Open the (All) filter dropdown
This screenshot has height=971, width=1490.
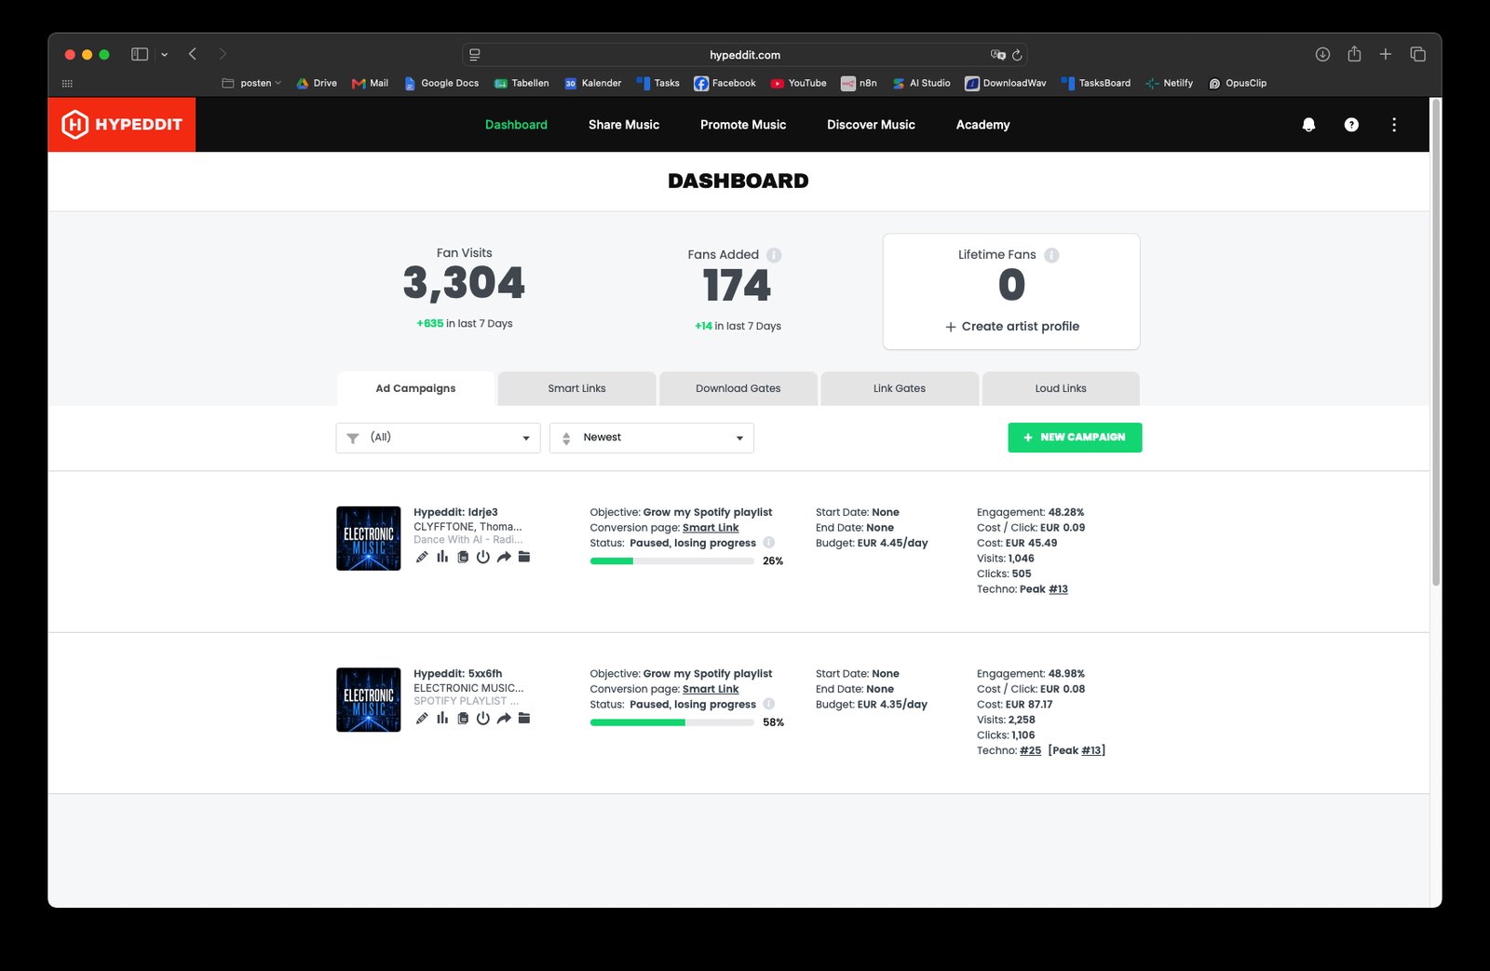[438, 438]
